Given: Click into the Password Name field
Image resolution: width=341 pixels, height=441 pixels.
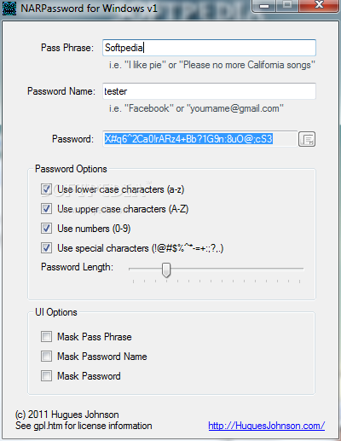Looking at the screenshot, I should (x=209, y=91).
